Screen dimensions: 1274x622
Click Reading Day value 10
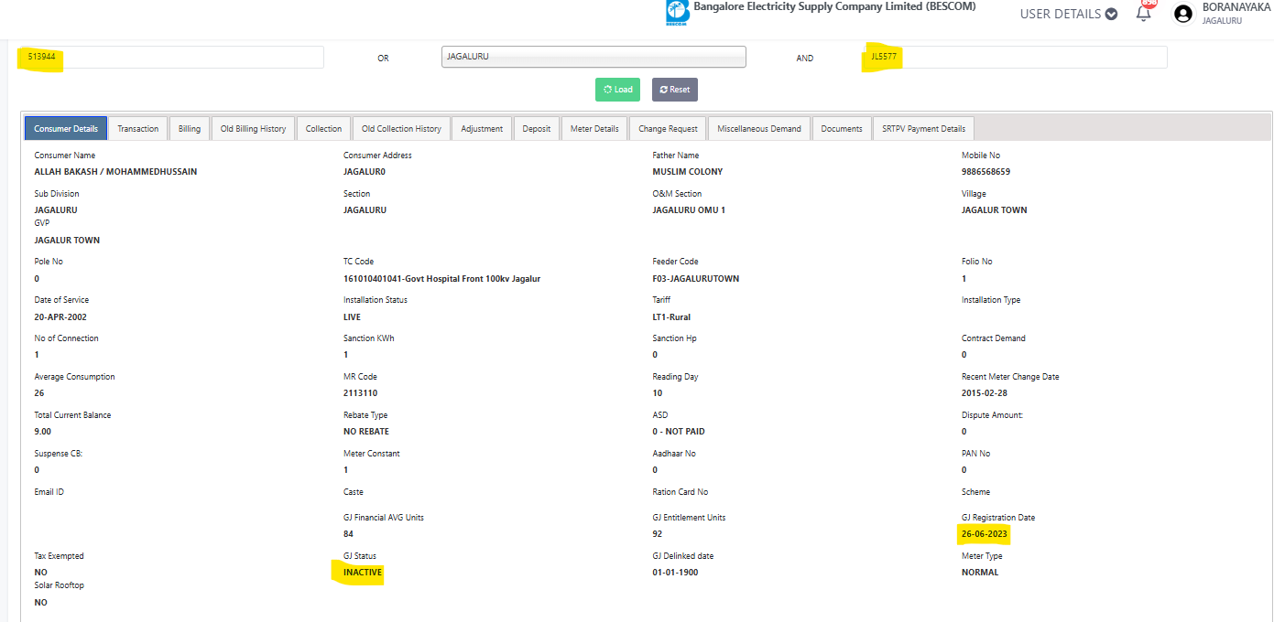click(x=657, y=393)
